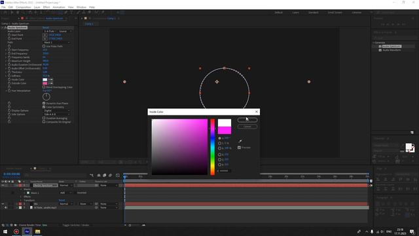
Task: Open the Effect menu
Action: point(46,7)
